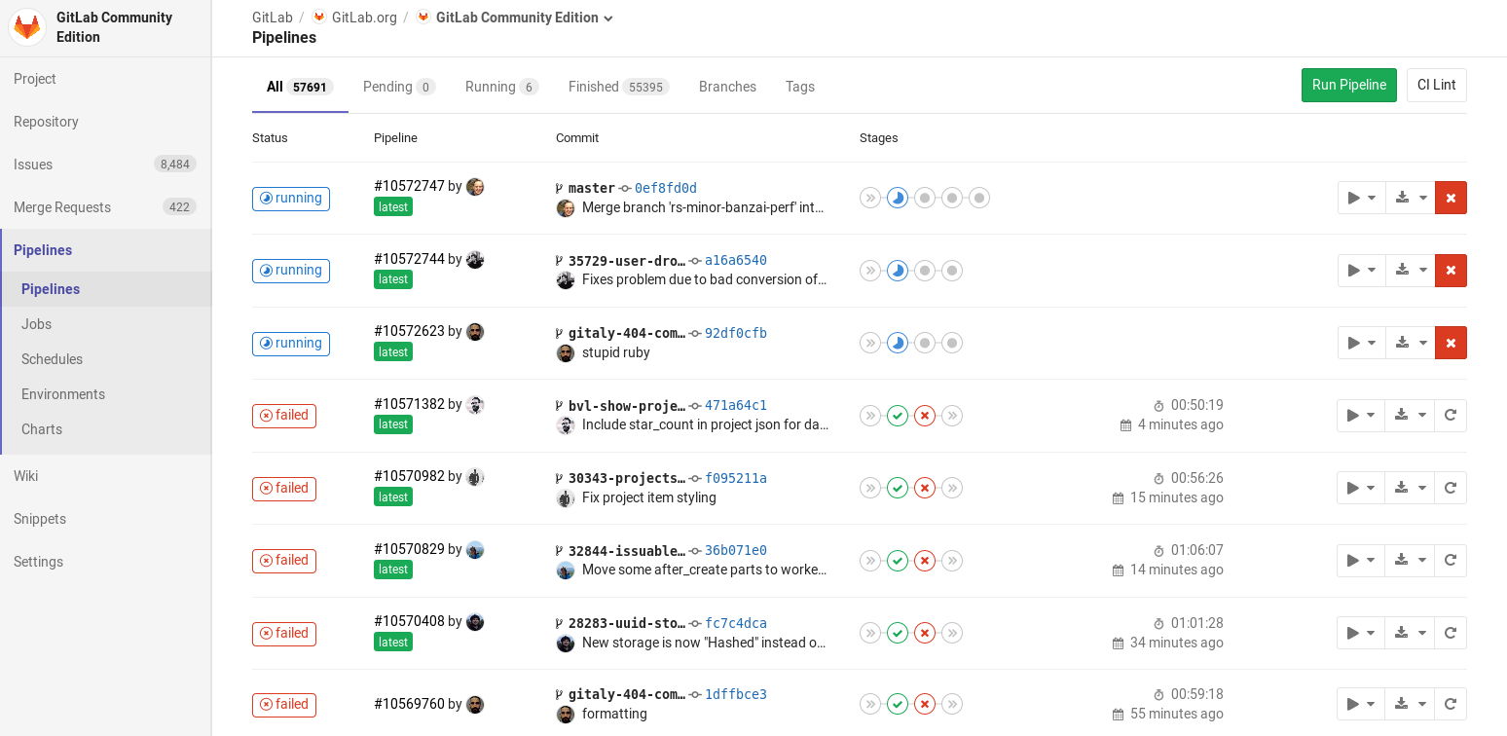
Task: Open manual actions dropdown for pipeline #10572747
Action: (x=1361, y=198)
